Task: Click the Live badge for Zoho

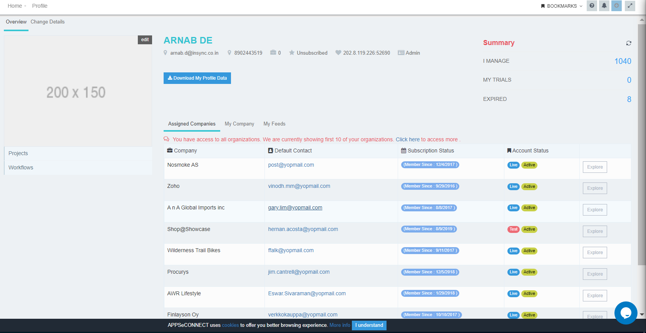Action: [x=514, y=186]
